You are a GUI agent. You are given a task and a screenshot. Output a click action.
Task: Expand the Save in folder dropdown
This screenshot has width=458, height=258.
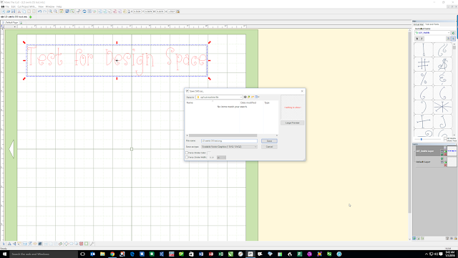click(x=219, y=97)
